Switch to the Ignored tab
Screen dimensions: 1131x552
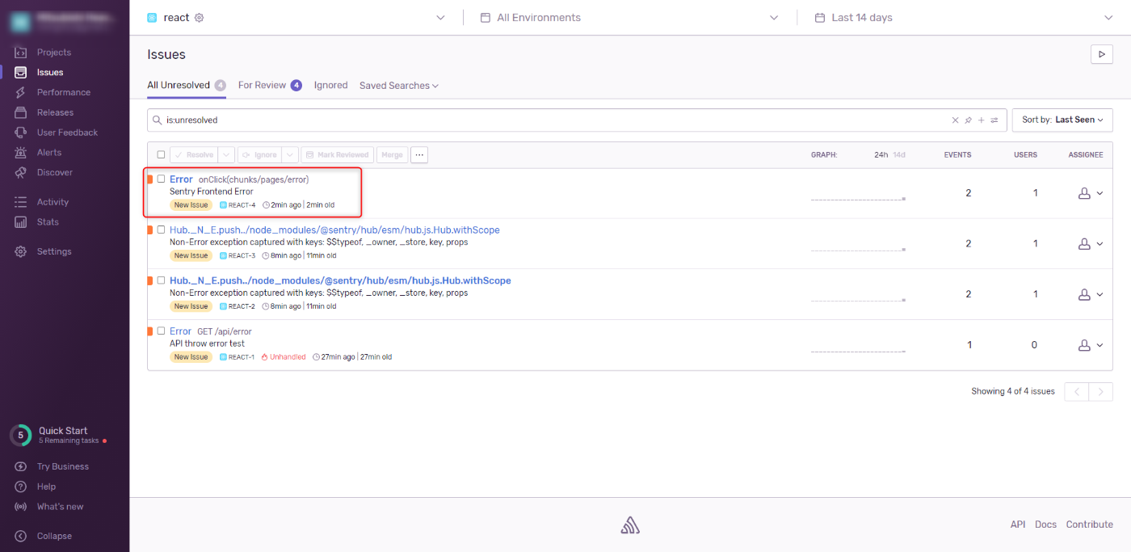pyautogui.click(x=330, y=85)
